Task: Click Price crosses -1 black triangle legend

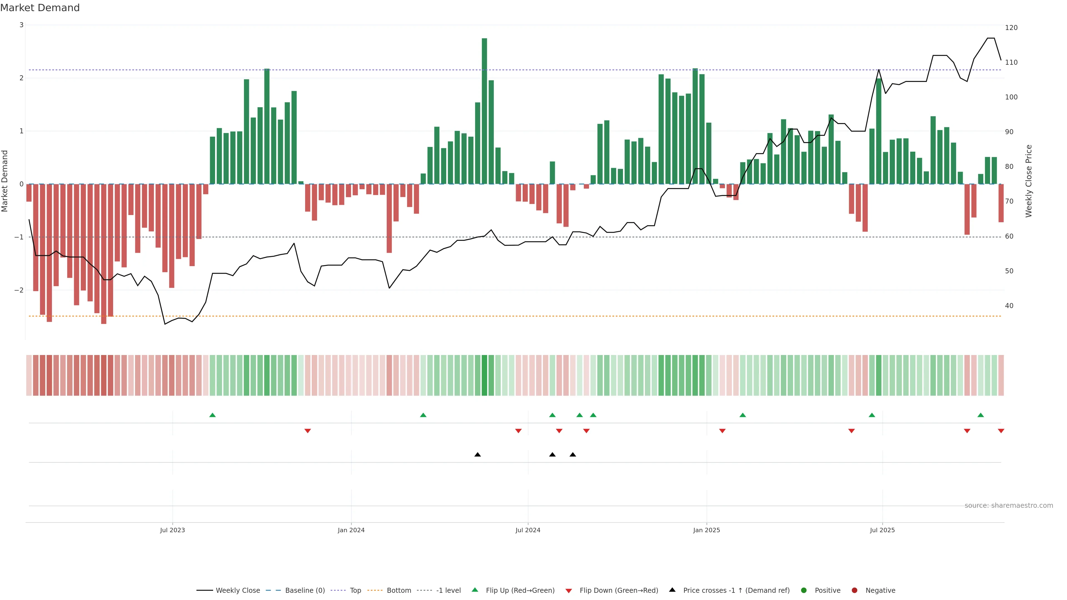Action: 672,590
